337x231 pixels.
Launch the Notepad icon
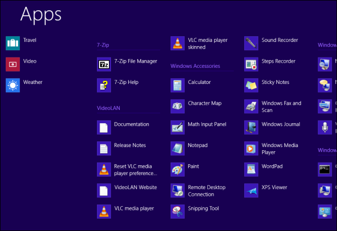(x=177, y=148)
